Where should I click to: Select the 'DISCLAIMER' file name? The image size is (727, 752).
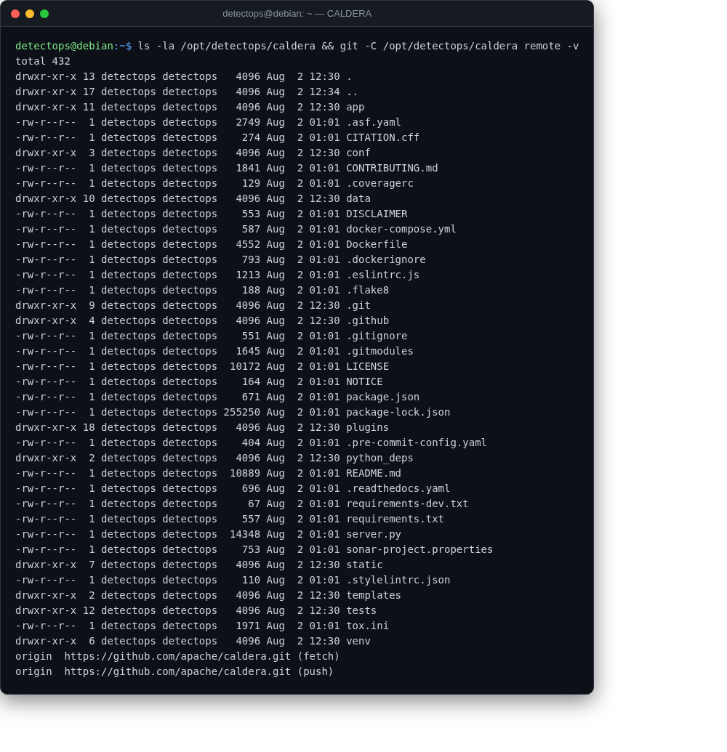point(377,214)
